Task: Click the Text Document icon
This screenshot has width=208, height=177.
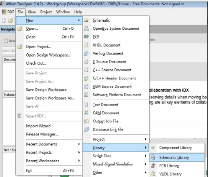Action: 86,105
